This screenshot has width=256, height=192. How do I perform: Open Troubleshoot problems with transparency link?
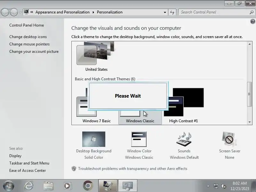[132, 169]
